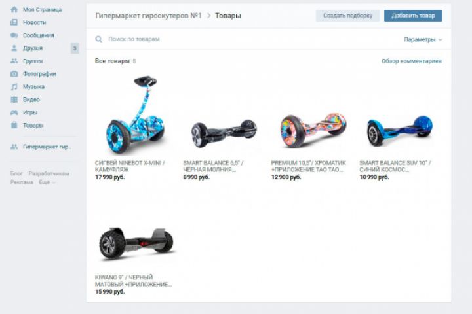The height and width of the screenshot is (314, 472).
Task: Open the Kiwano 9" black hoverboard thumbnail
Action: 136,243
